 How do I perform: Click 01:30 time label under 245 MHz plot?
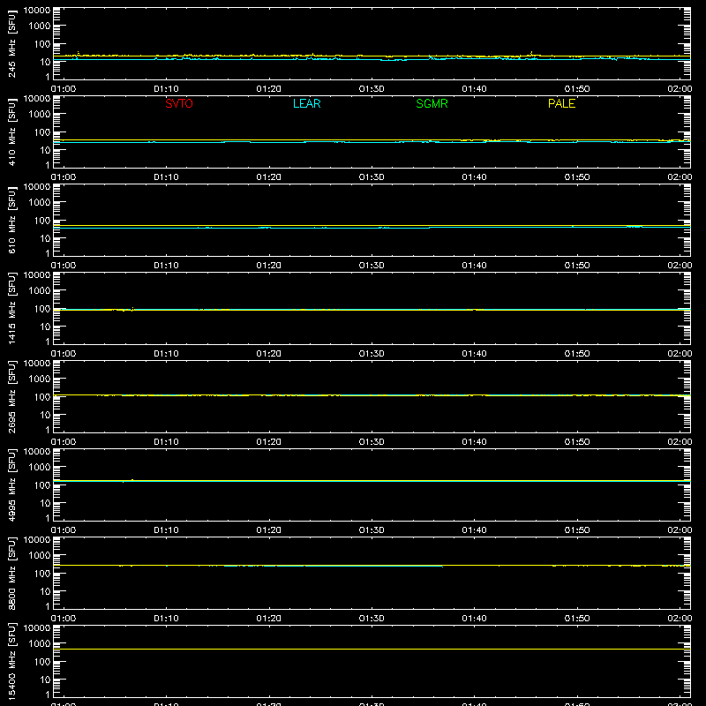point(372,89)
